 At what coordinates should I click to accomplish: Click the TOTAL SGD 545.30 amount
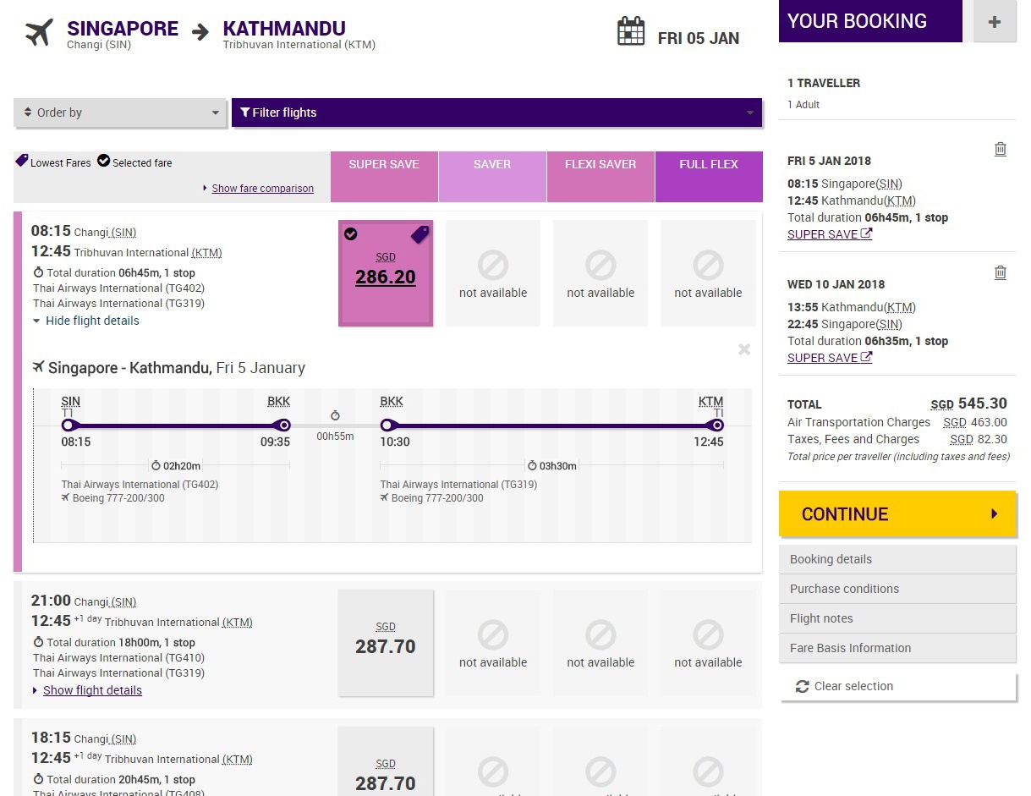tap(969, 403)
